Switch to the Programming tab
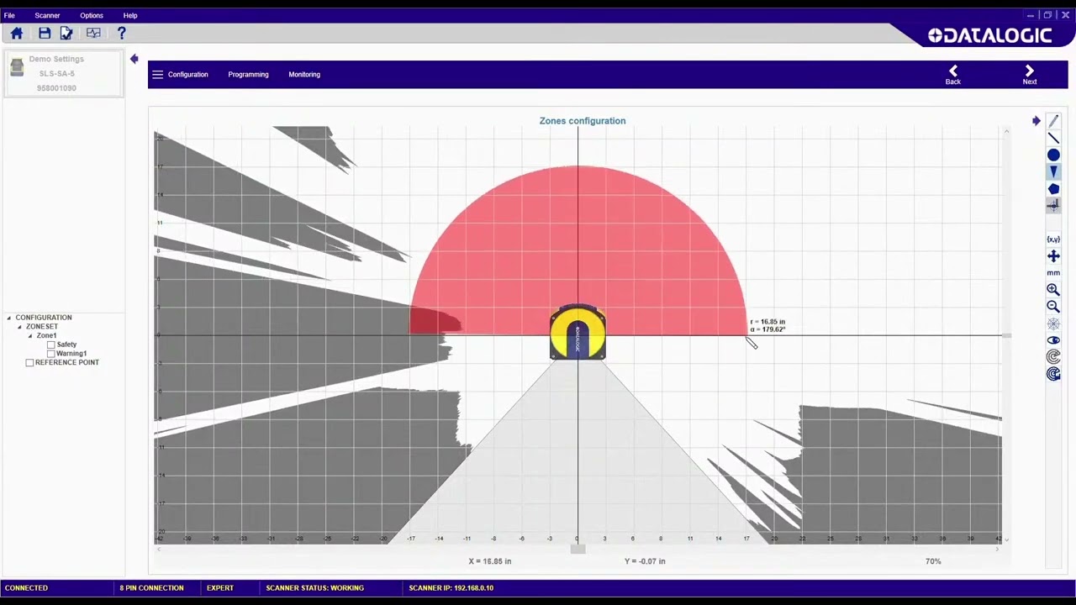Viewport: 1076px width, 605px height. pyautogui.click(x=248, y=74)
